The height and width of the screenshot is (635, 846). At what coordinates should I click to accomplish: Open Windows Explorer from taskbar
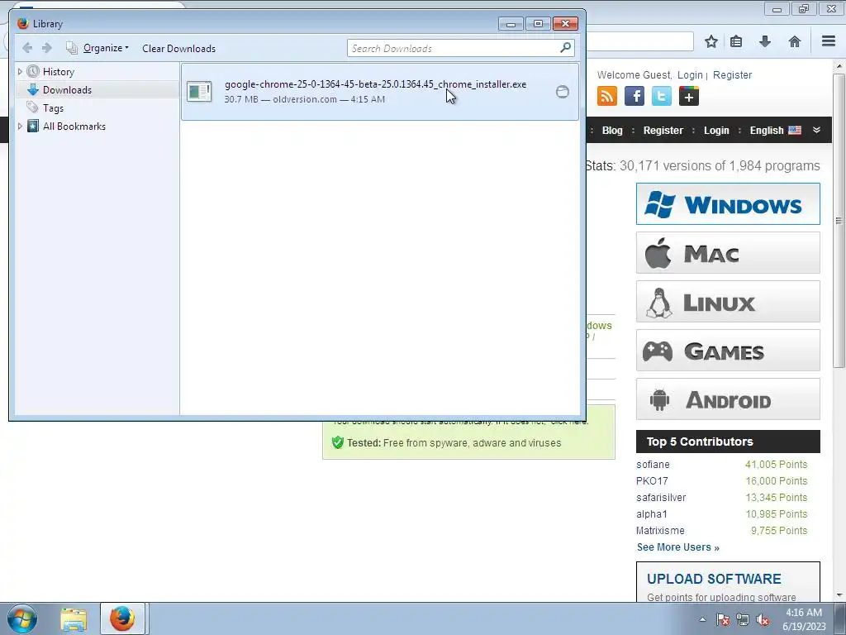tap(74, 618)
